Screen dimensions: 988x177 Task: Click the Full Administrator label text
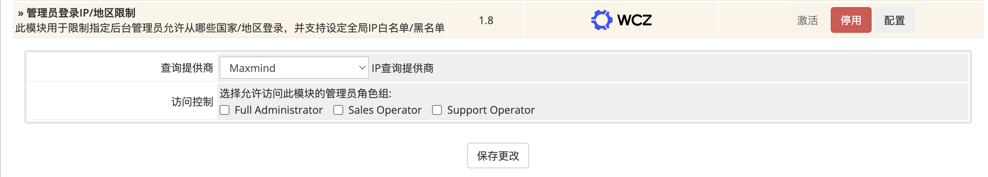click(279, 110)
